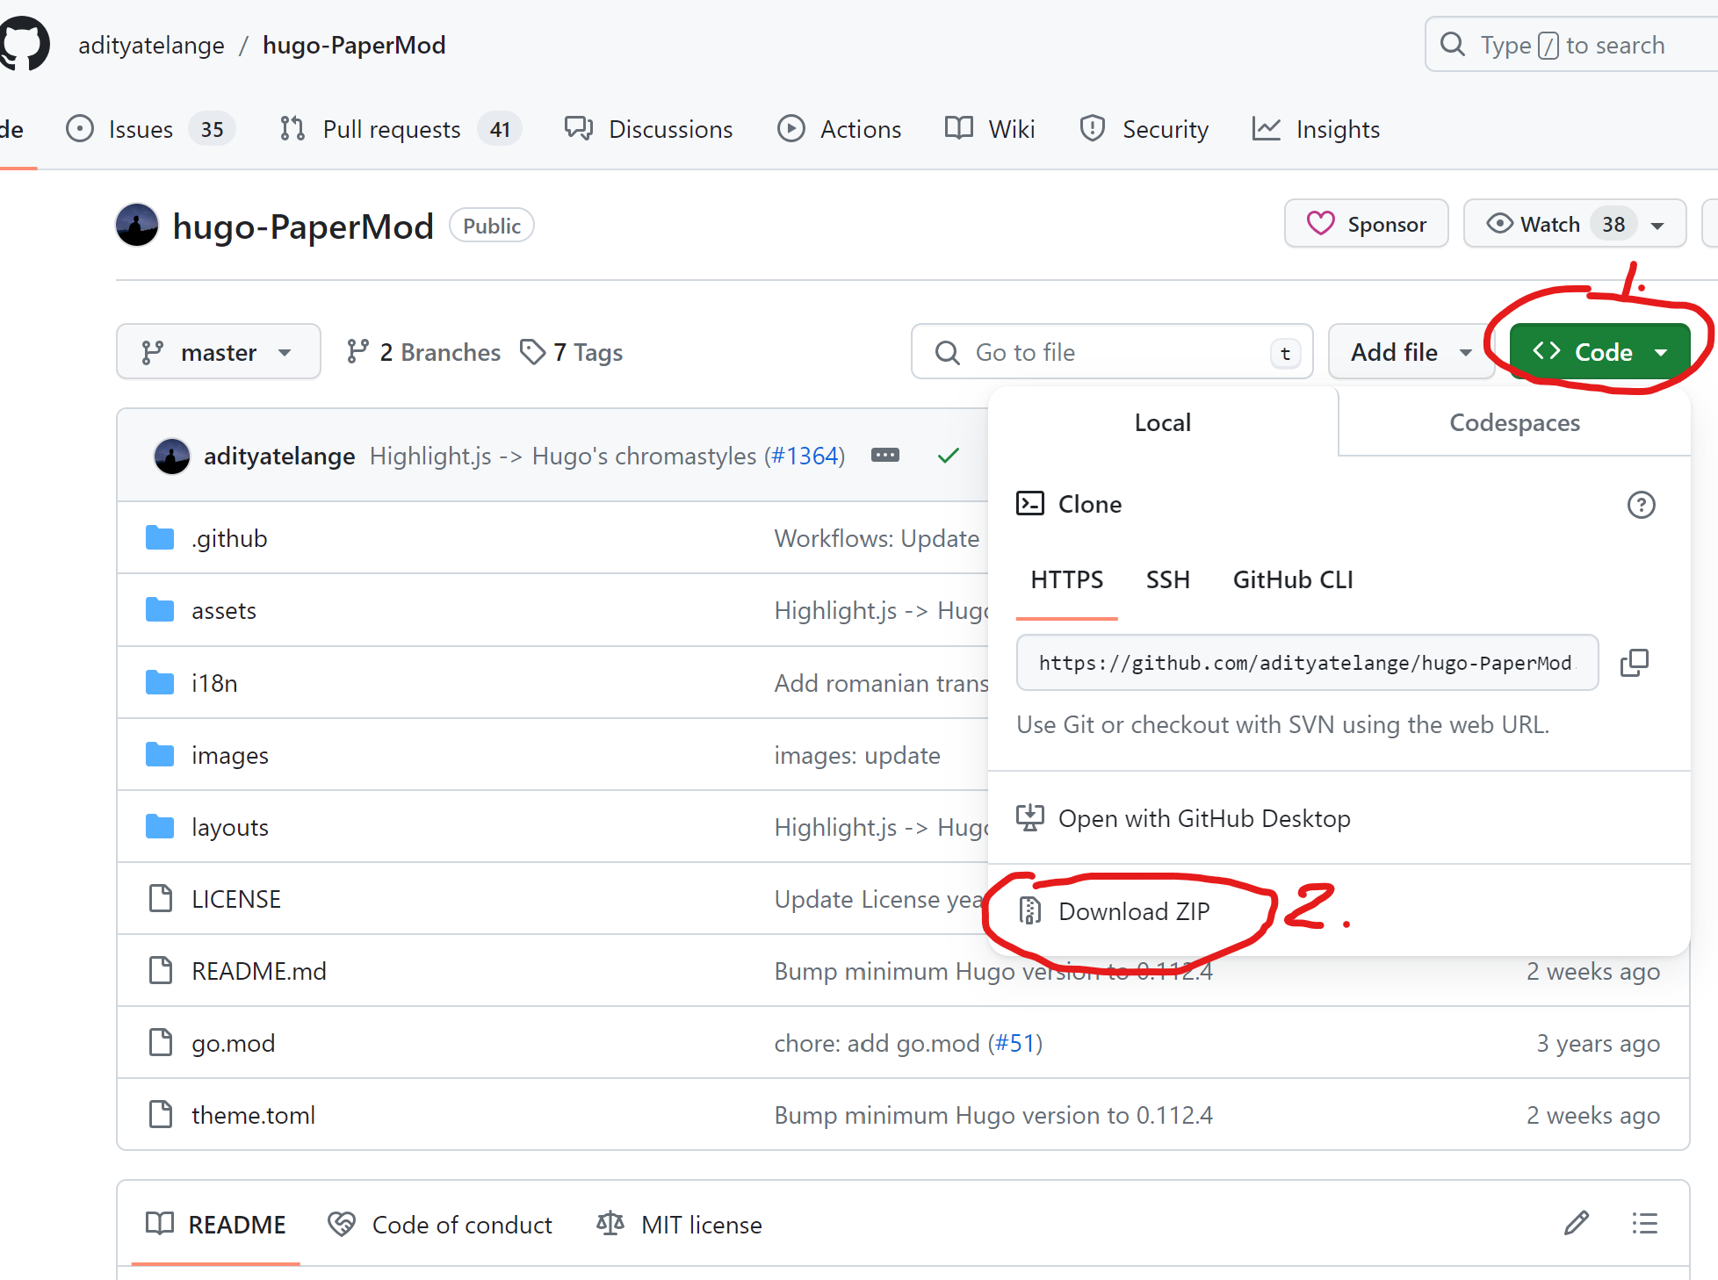Select the GitHub CLI clone option
This screenshot has height=1280, width=1718.
pyautogui.click(x=1292, y=580)
